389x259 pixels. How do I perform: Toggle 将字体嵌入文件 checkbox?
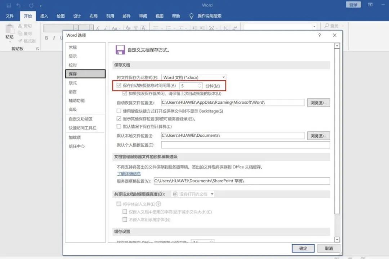[119, 204]
